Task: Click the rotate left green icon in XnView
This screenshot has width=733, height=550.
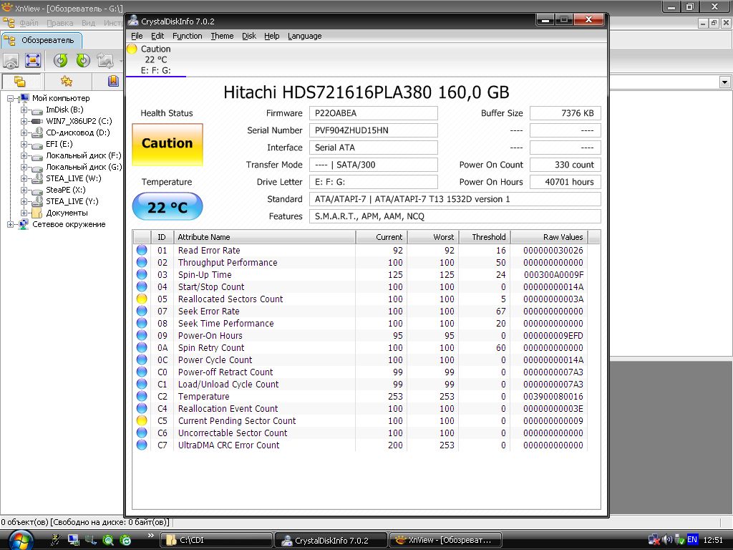Action: click(x=61, y=61)
